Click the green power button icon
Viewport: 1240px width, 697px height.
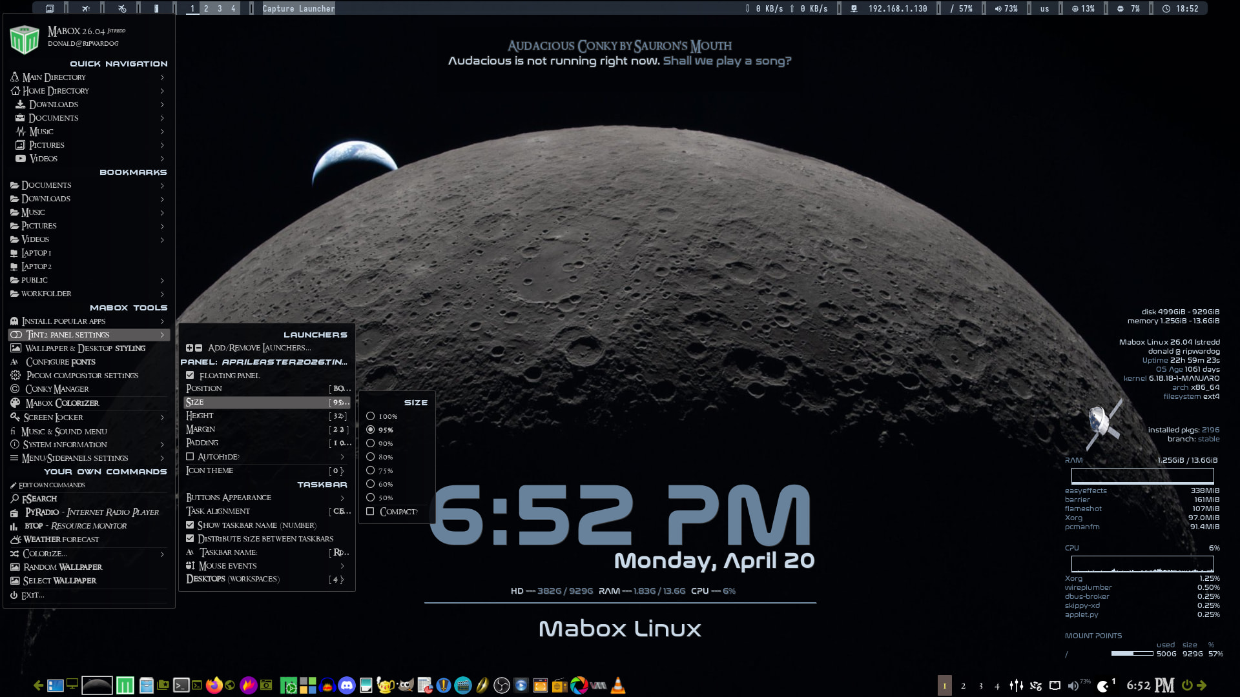pos(1187,685)
